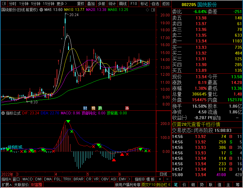The height and width of the screenshot is (188, 243).
Task: Switch indicator to DMI
Action: [x=38, y=179]
